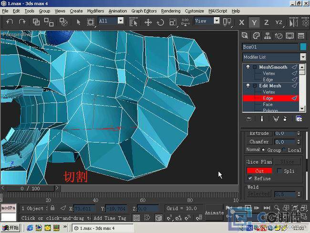Restrict transform to X axis
This screenshot has width=310, height=233.
(x=241, y=22)
